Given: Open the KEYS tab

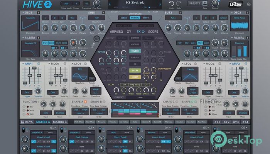Looking at the screenshot, I should point(27,122).
